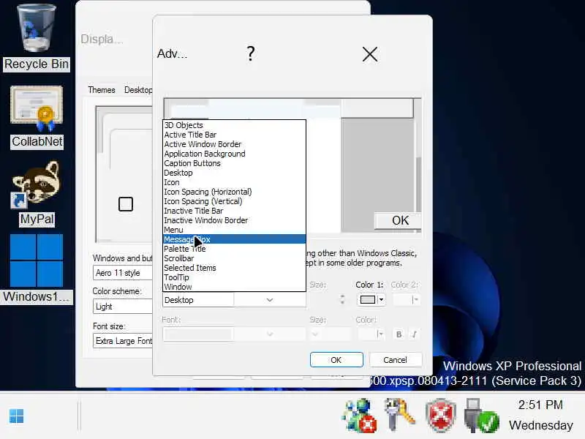The height and width of the screenshot is (439, 585).
Task: Click the preview scrollbar in the dialog
Action: pos(418,165)
